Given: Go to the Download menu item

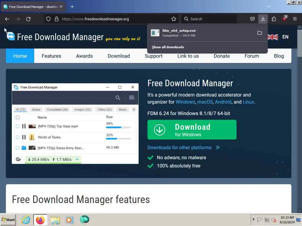Looking at the screenshot, I should pyautogui.click(x=119, y=56).
